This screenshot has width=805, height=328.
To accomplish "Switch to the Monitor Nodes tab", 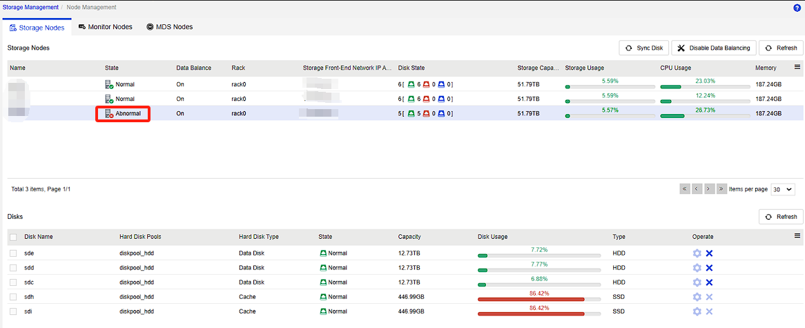I will (x=105, y=27).
